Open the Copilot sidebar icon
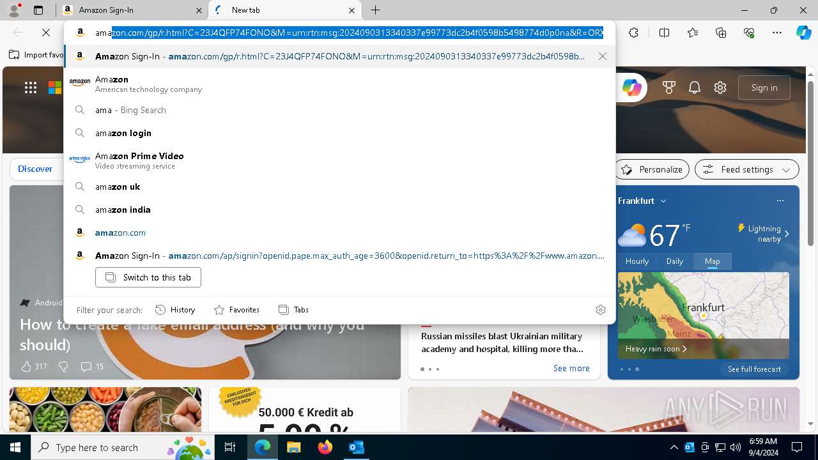Viewport: 818px width, 460px height. 803,33
